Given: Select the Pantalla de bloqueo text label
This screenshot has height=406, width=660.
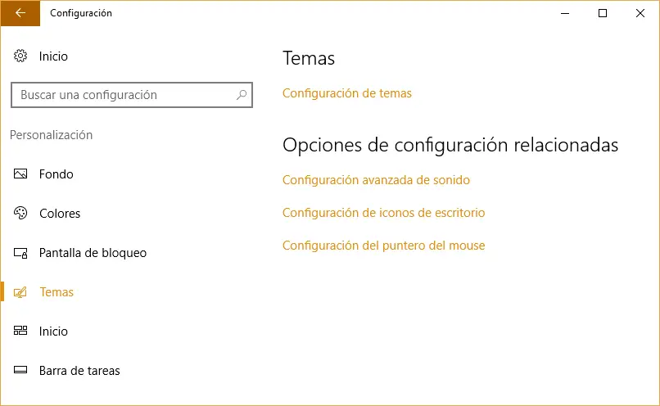Looking at the screenshot, I should [x=93, y=253].
